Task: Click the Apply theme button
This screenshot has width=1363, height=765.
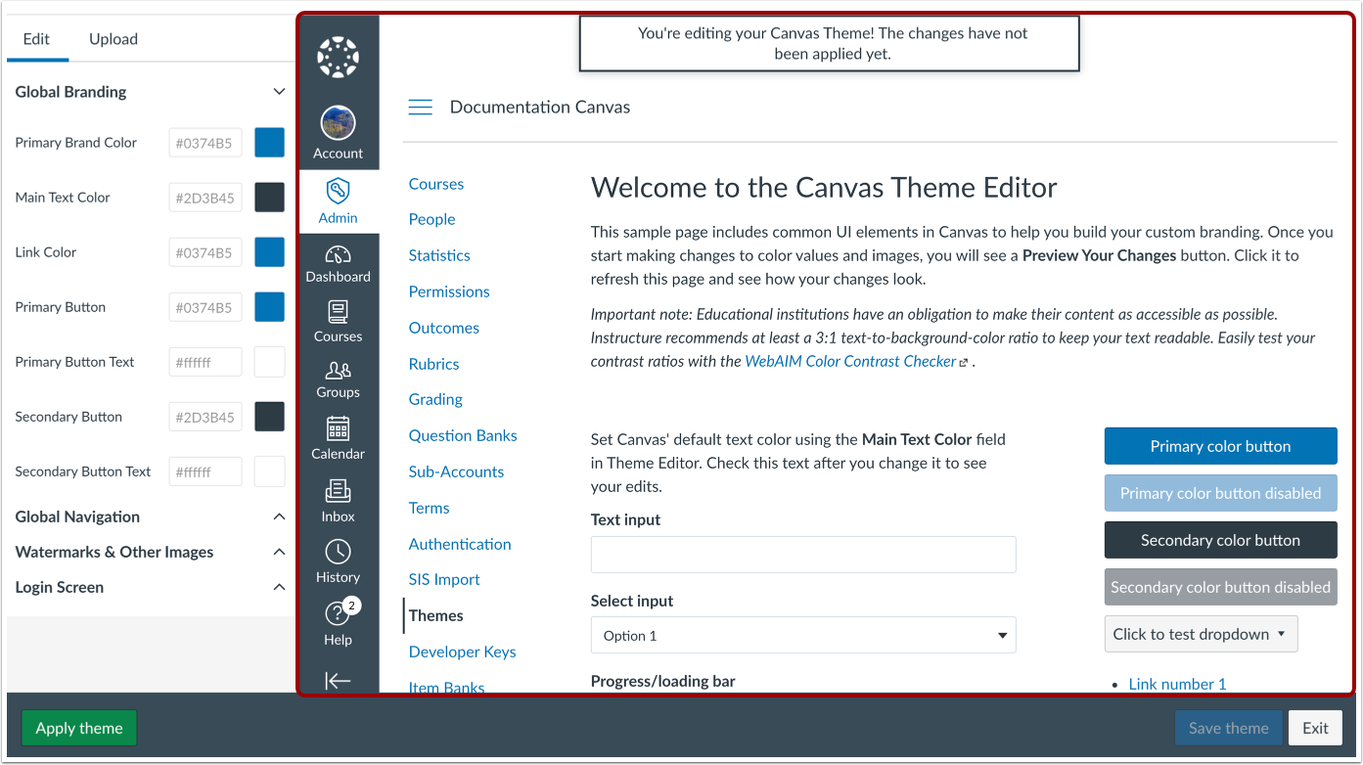Action: pyautogui.click(x=78, y=728)
